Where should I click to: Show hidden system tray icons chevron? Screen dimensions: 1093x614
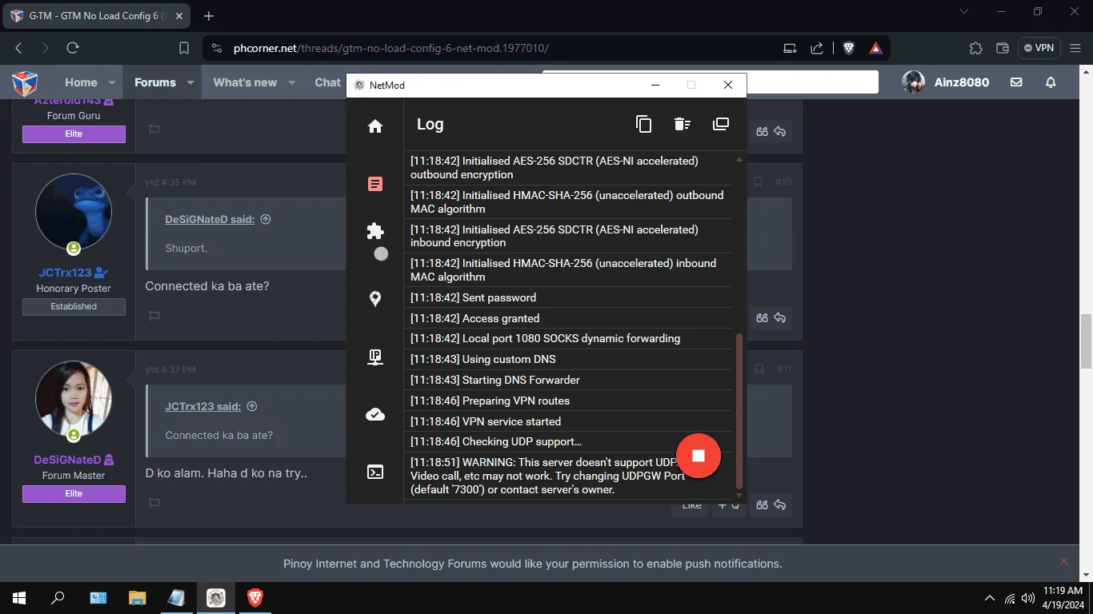point(990,598)
